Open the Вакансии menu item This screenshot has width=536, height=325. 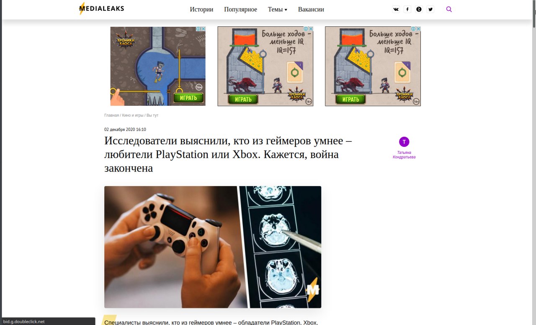click(311, 9)
